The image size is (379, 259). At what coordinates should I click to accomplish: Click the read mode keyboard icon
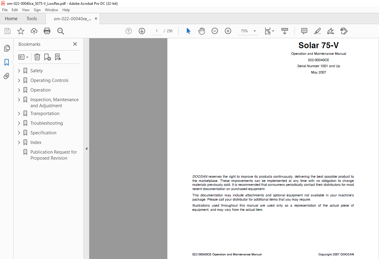coord(285,31)
